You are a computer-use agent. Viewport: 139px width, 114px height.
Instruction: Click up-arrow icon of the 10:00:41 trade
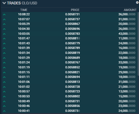[4, 111]
